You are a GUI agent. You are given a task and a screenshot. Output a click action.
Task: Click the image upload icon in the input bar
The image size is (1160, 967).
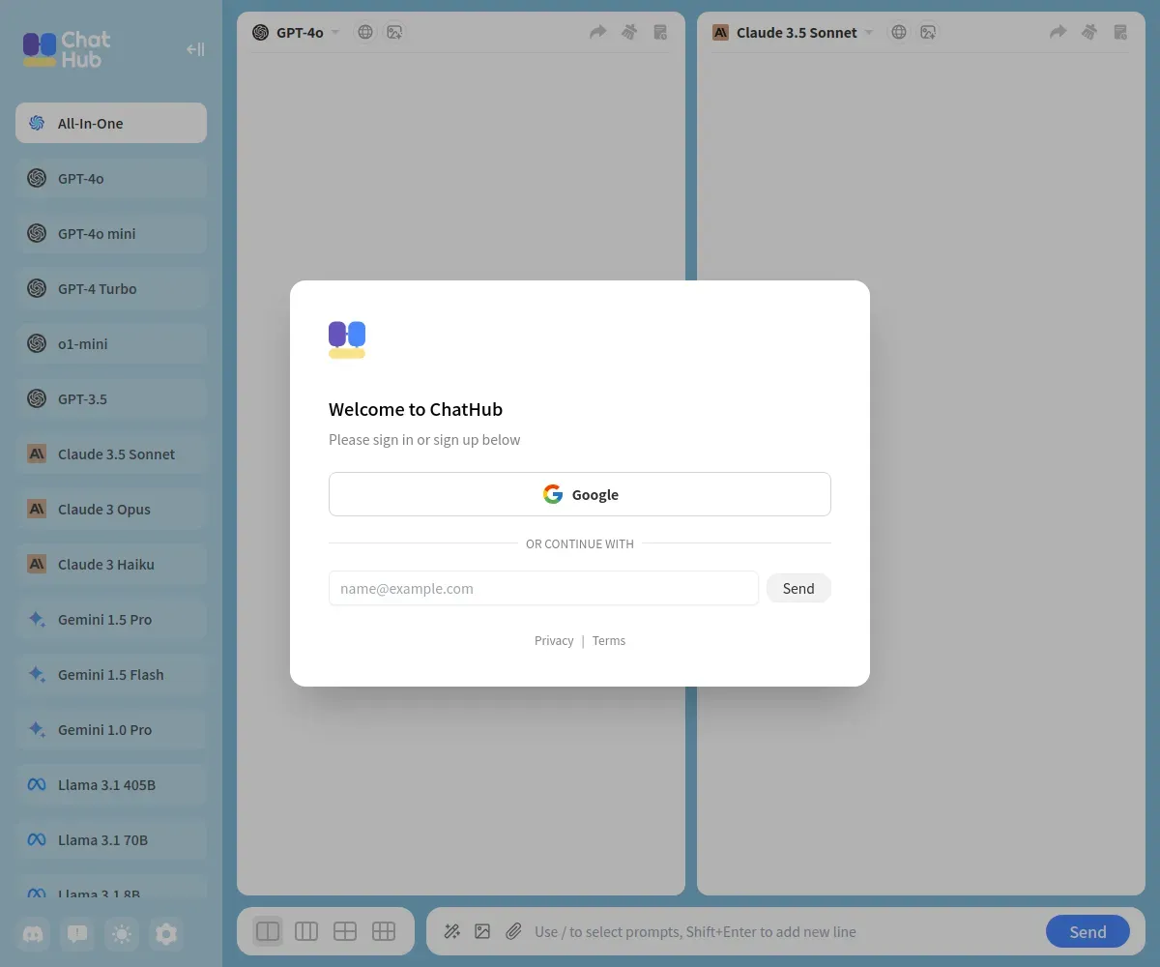(482, 931)
